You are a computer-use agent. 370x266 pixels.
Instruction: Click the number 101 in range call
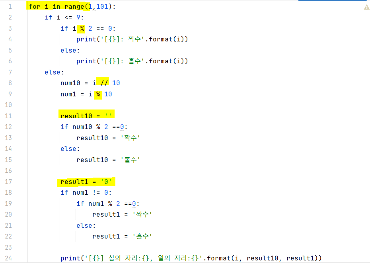pos(102,7)
